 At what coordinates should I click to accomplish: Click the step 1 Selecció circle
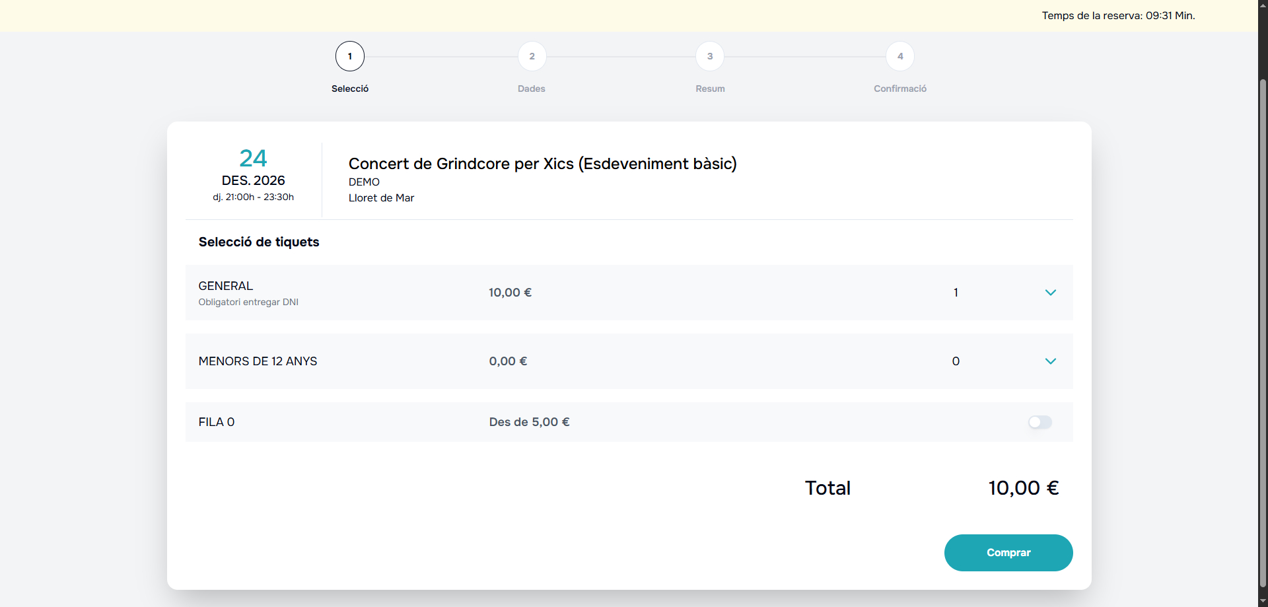point(349,55)
